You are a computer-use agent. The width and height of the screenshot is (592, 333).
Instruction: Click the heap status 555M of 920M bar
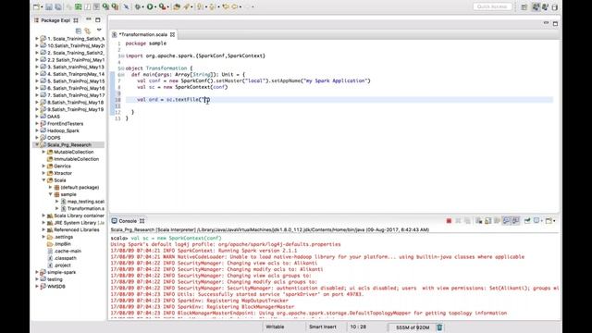point(413,327)
